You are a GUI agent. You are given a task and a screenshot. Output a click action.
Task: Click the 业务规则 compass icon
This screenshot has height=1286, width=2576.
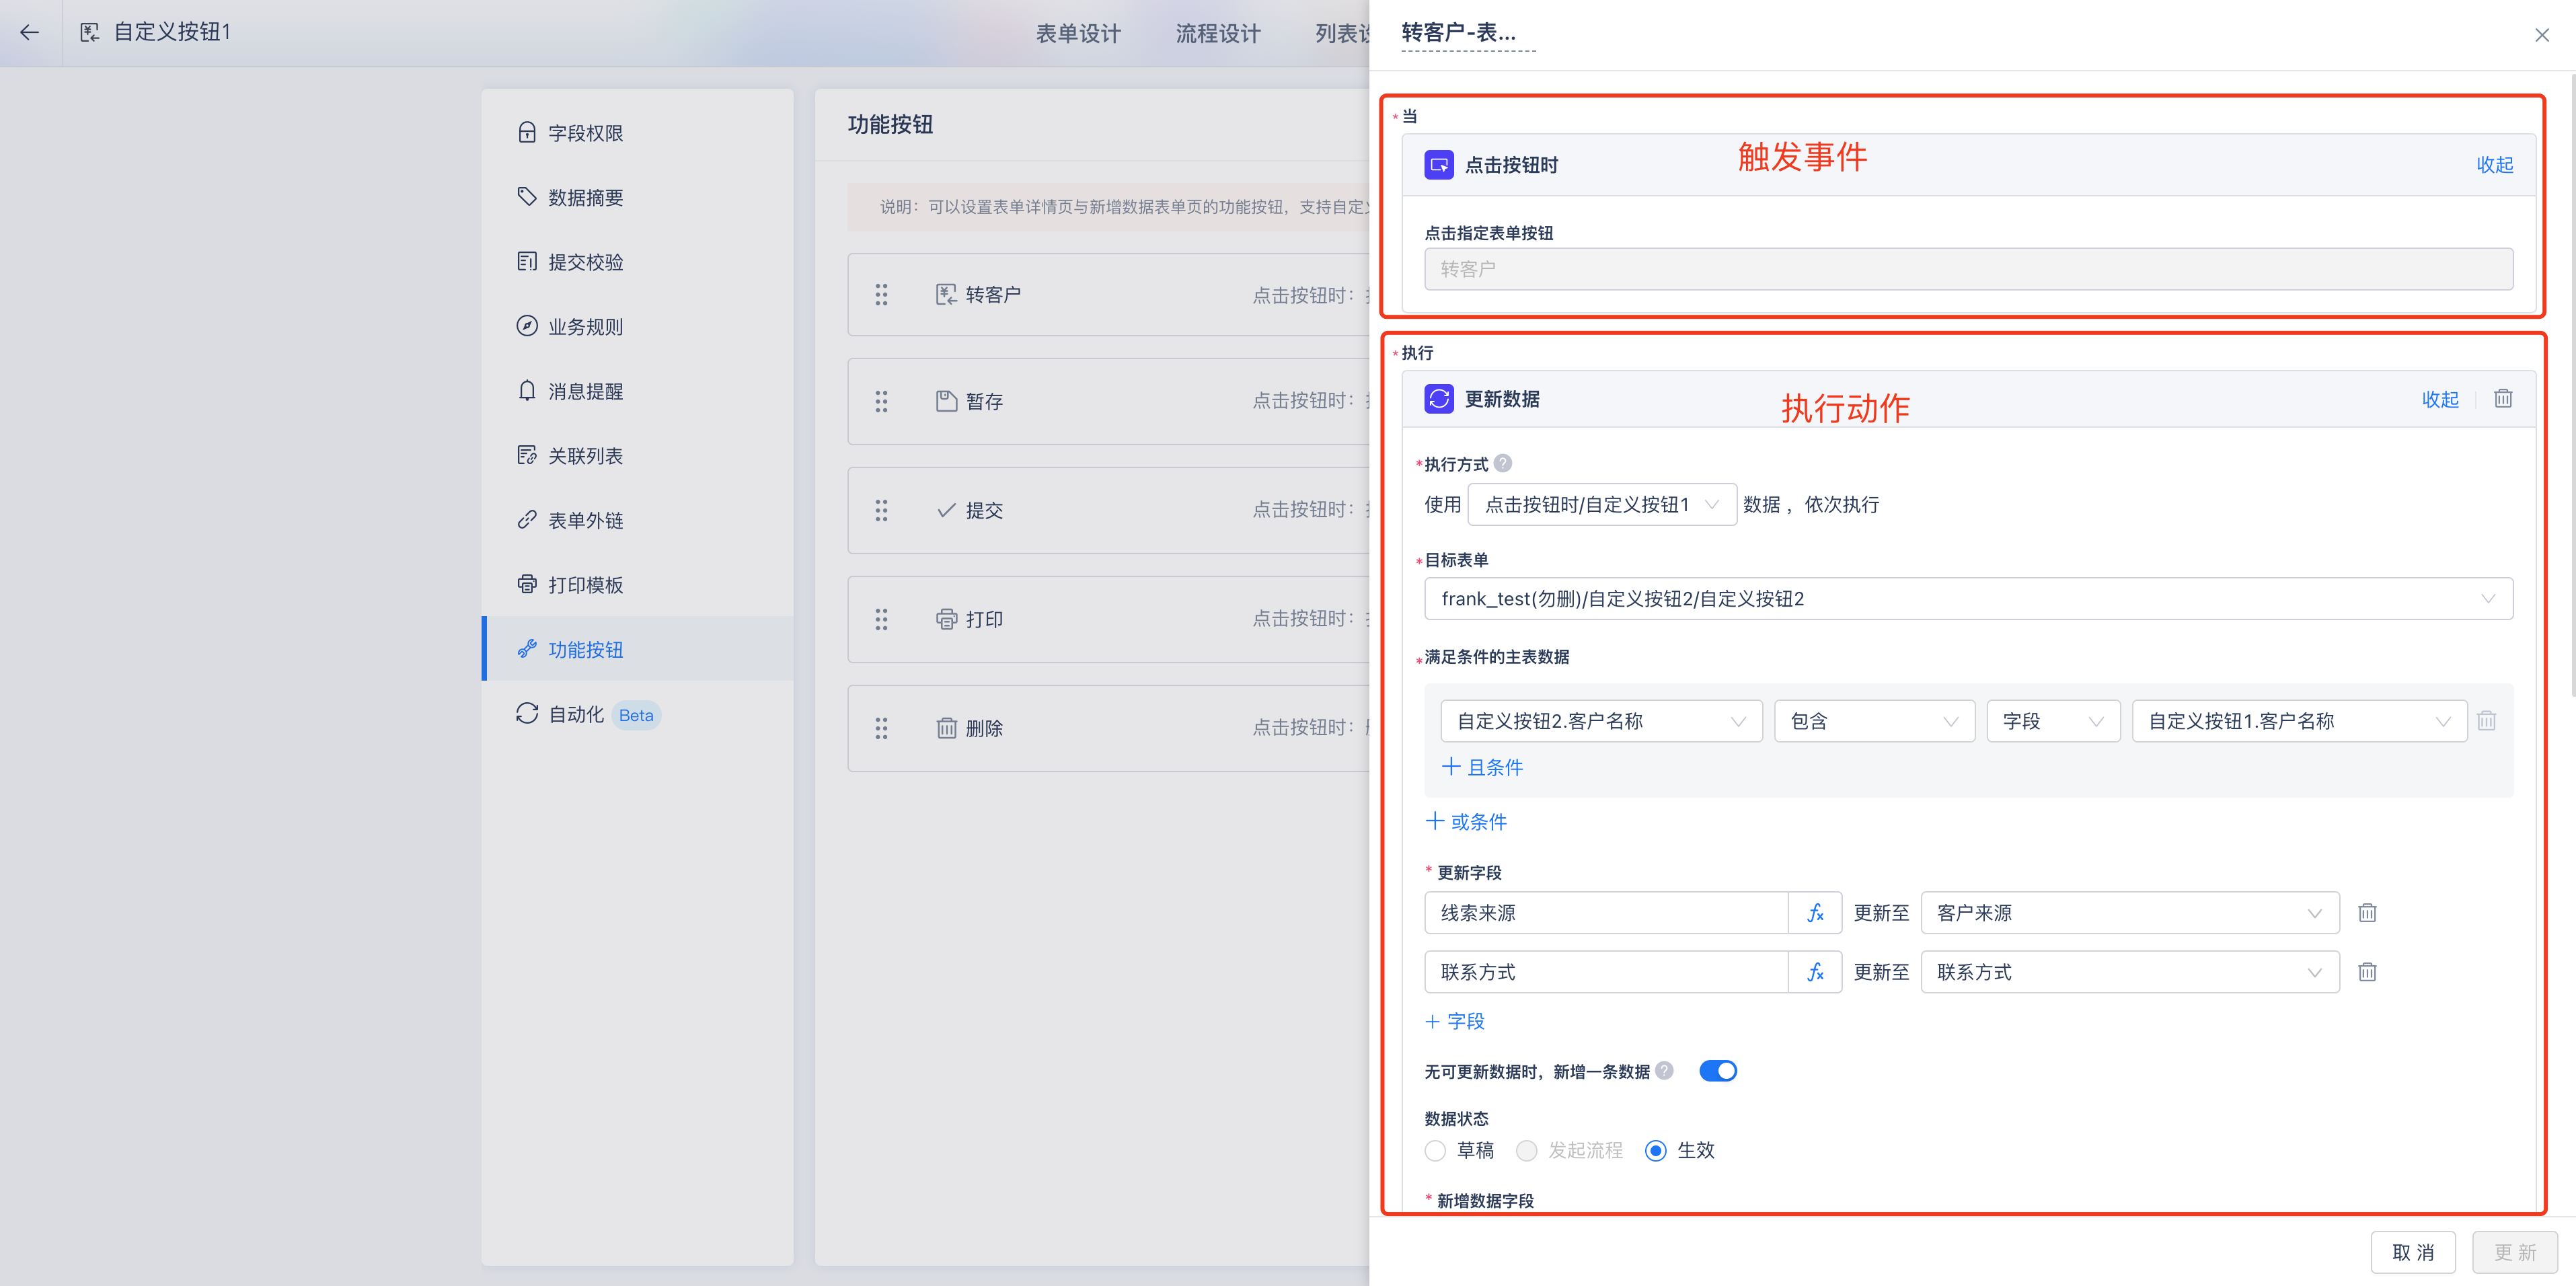pos(527,326)
